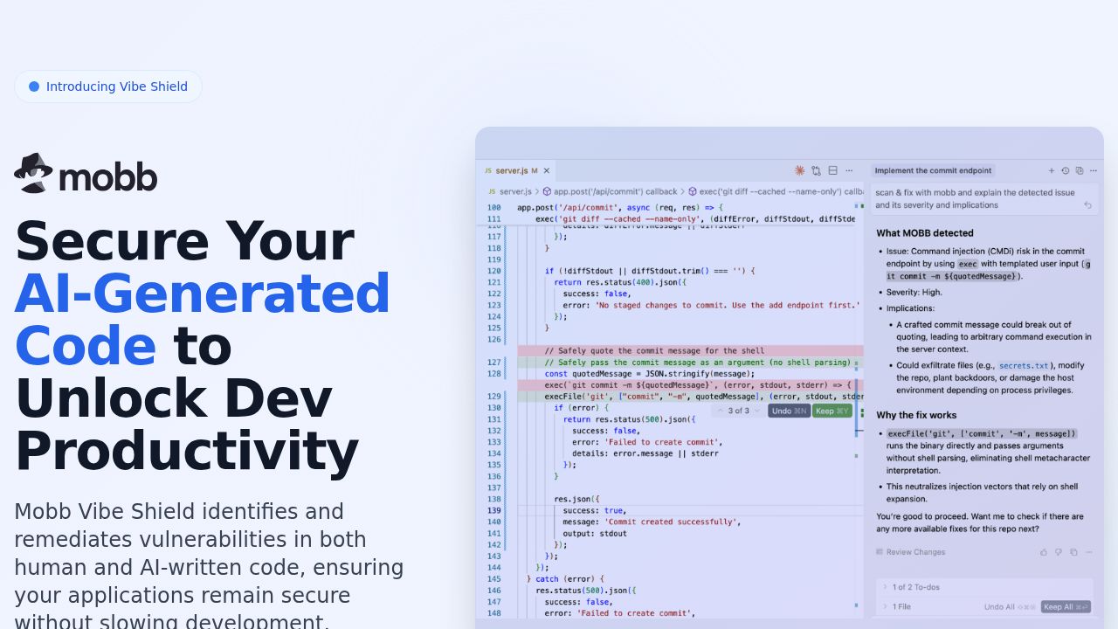Open the editor tab bar more actions menu

pos(849,170)
